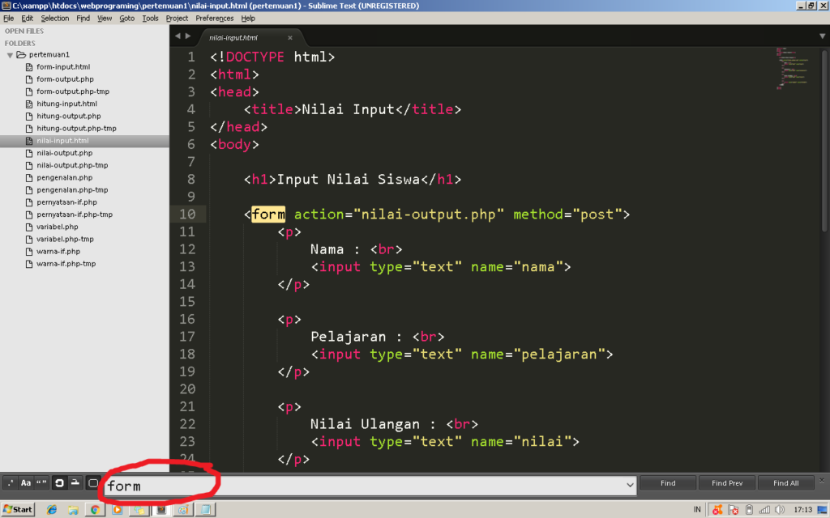
Task: Close the find panel
Action: tap(822, 481)
